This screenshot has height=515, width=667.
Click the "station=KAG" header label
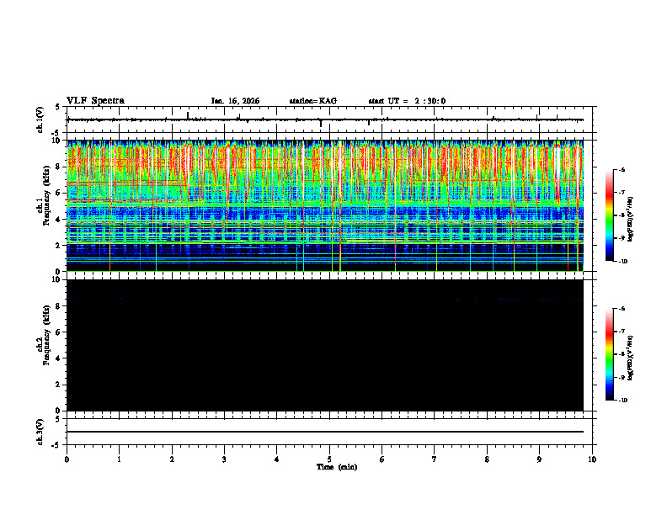click(313, 101)
